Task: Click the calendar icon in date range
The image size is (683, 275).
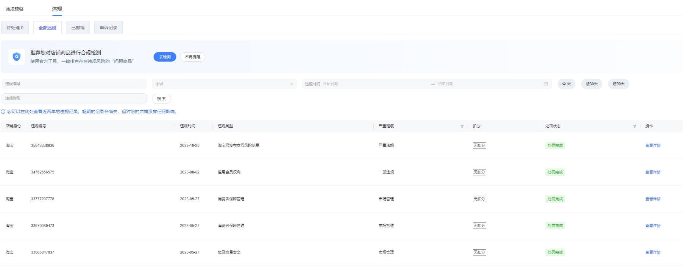Action: [x=546, y=84]
